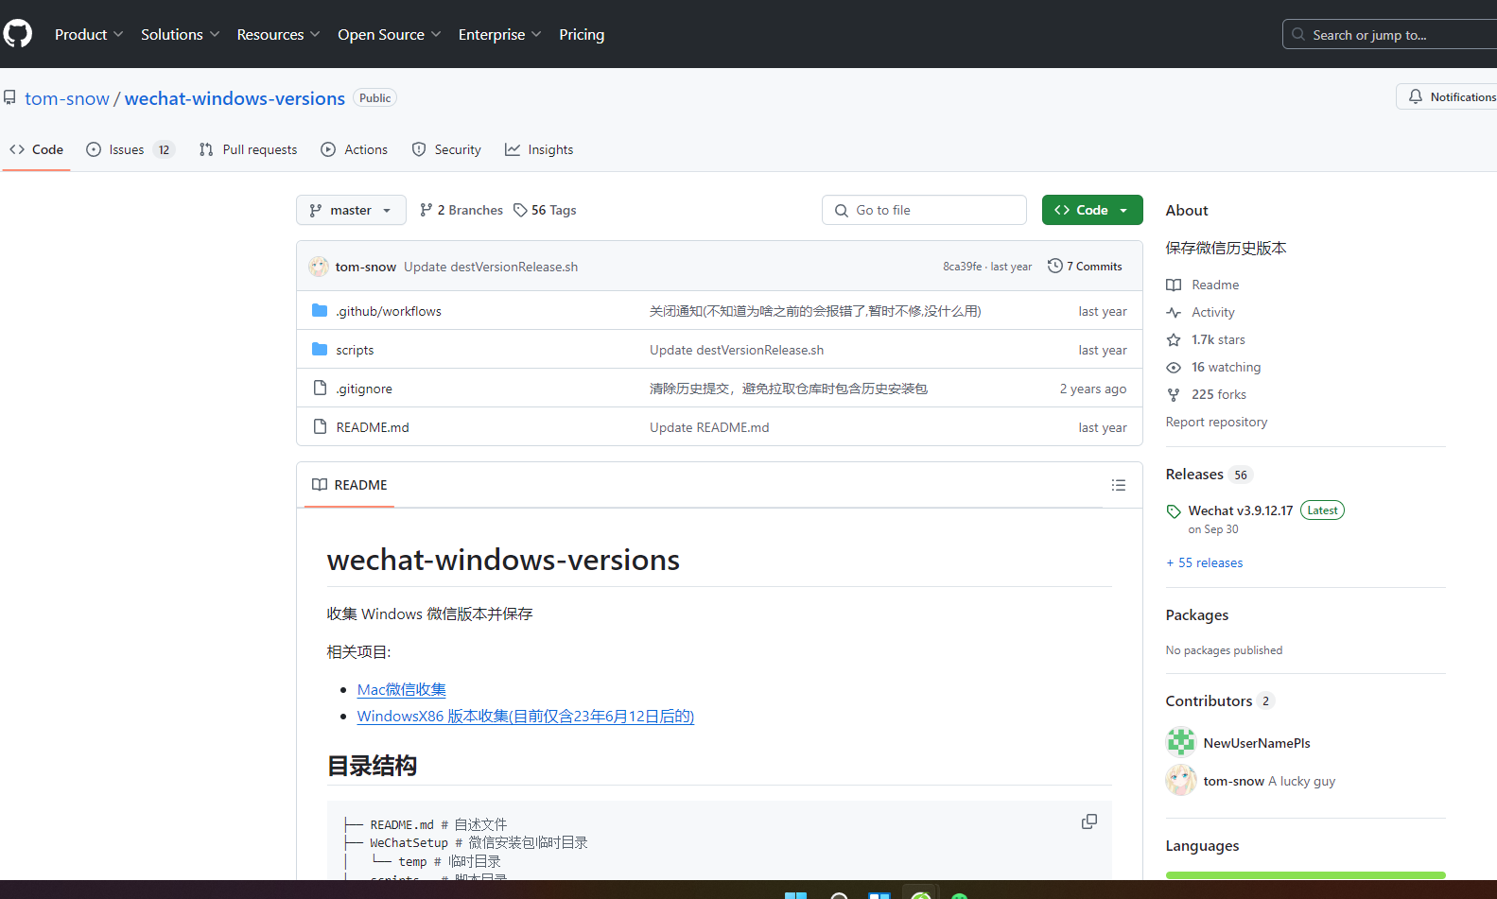
Task: Open the GitHub homepage logo
Action: click(x=17, y=34)
